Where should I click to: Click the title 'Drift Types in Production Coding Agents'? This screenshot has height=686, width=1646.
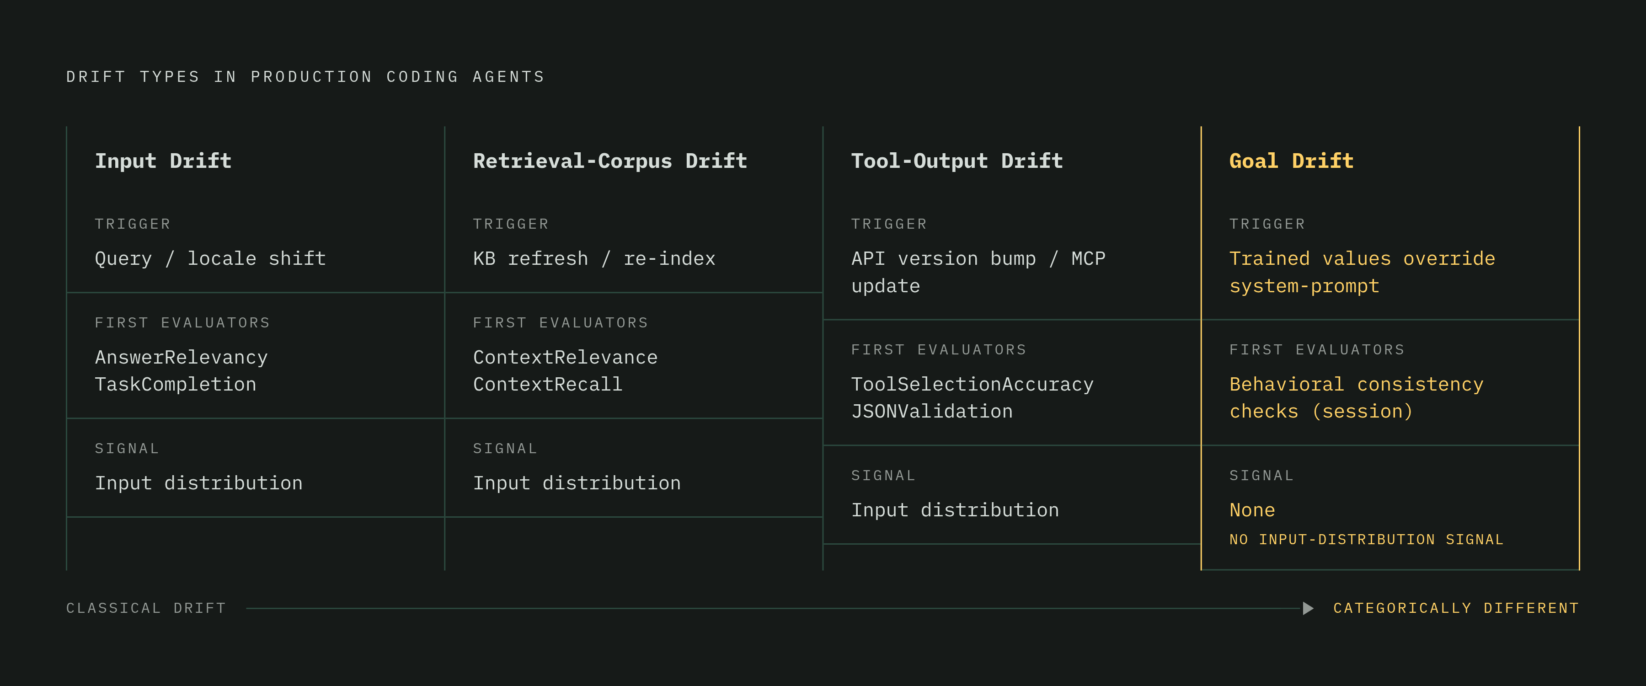[305, 77]
